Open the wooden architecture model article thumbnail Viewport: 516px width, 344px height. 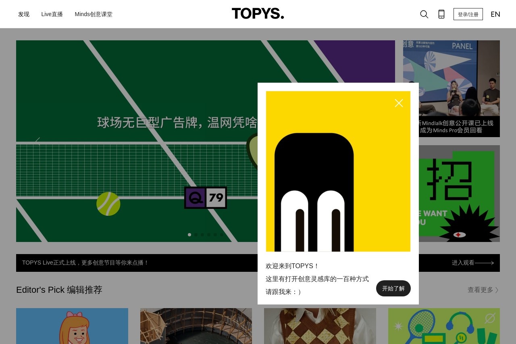196,326
